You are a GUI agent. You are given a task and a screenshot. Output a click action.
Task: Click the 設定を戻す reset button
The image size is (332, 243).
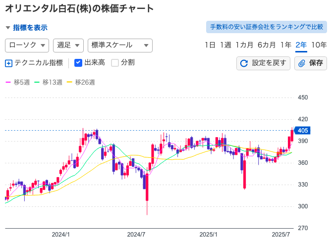(263, 63)
